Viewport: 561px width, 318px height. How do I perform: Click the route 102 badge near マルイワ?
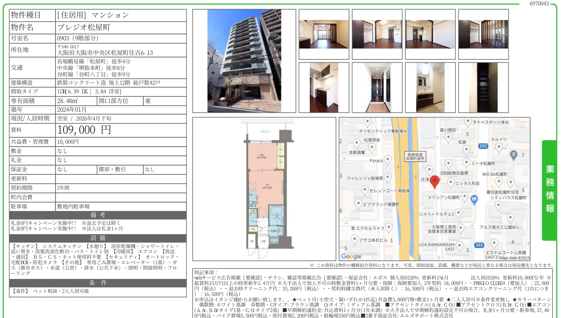pyautogui.click(x=483, y=146)
